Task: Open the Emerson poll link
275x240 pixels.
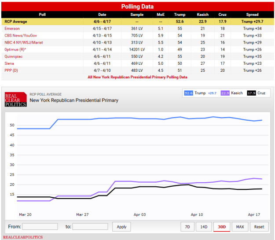Action: [14, 28]
